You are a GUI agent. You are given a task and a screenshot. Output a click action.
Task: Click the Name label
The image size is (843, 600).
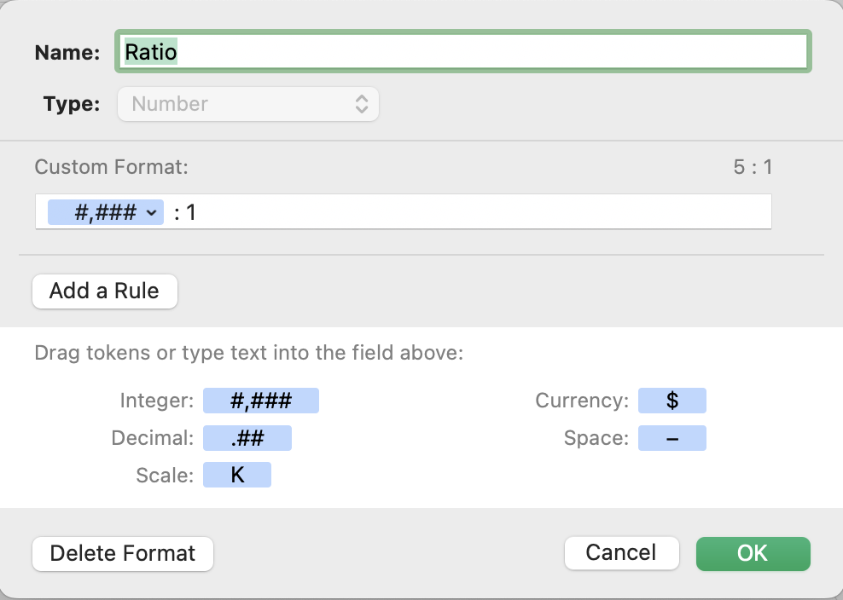[x=67, y=53]
